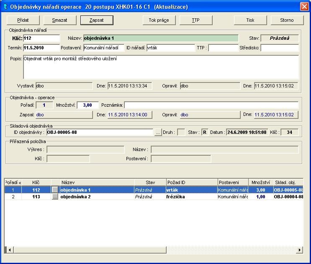The image size is (311, 264).
Task: Open the ellipsis button in the objednávka 2 row
Action: tap(55, 197)
